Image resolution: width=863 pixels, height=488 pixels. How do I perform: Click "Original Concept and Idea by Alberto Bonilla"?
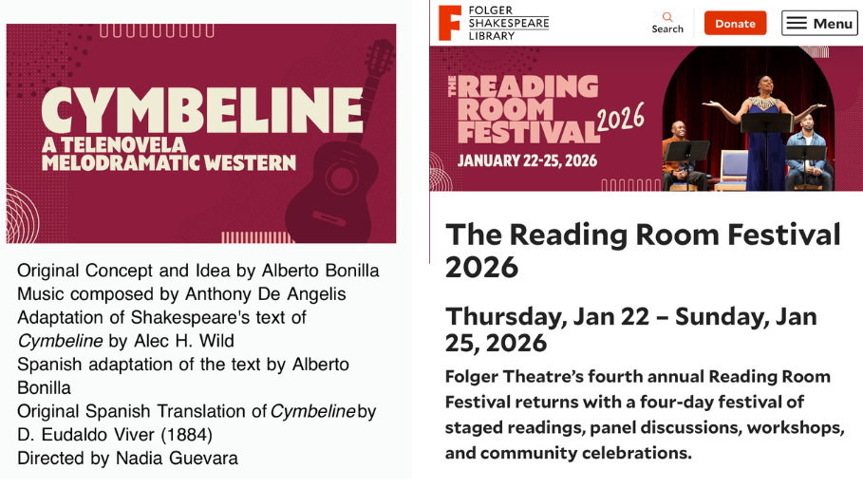click(197, 271)
